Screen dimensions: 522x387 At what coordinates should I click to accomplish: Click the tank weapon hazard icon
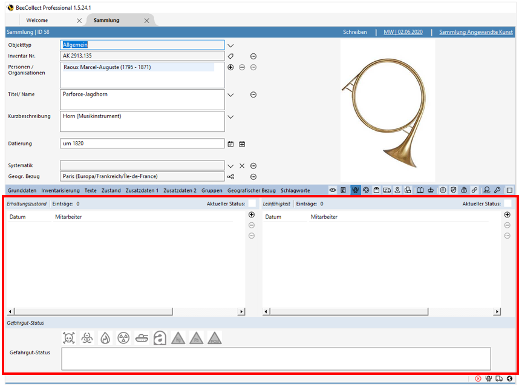coord(142,338)
